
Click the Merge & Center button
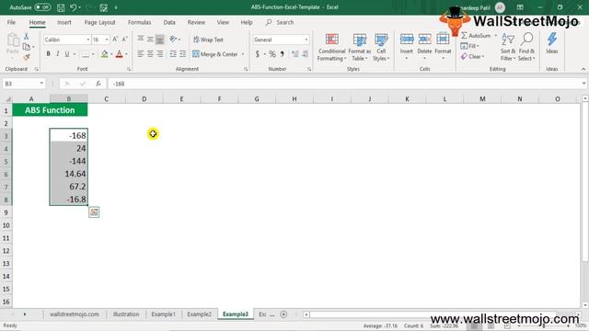click(x=215, y=54)
